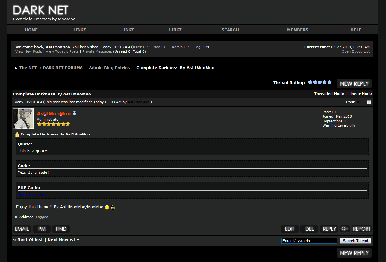
Task: Click the REPORT post button
Action: (x=361, y=229)
